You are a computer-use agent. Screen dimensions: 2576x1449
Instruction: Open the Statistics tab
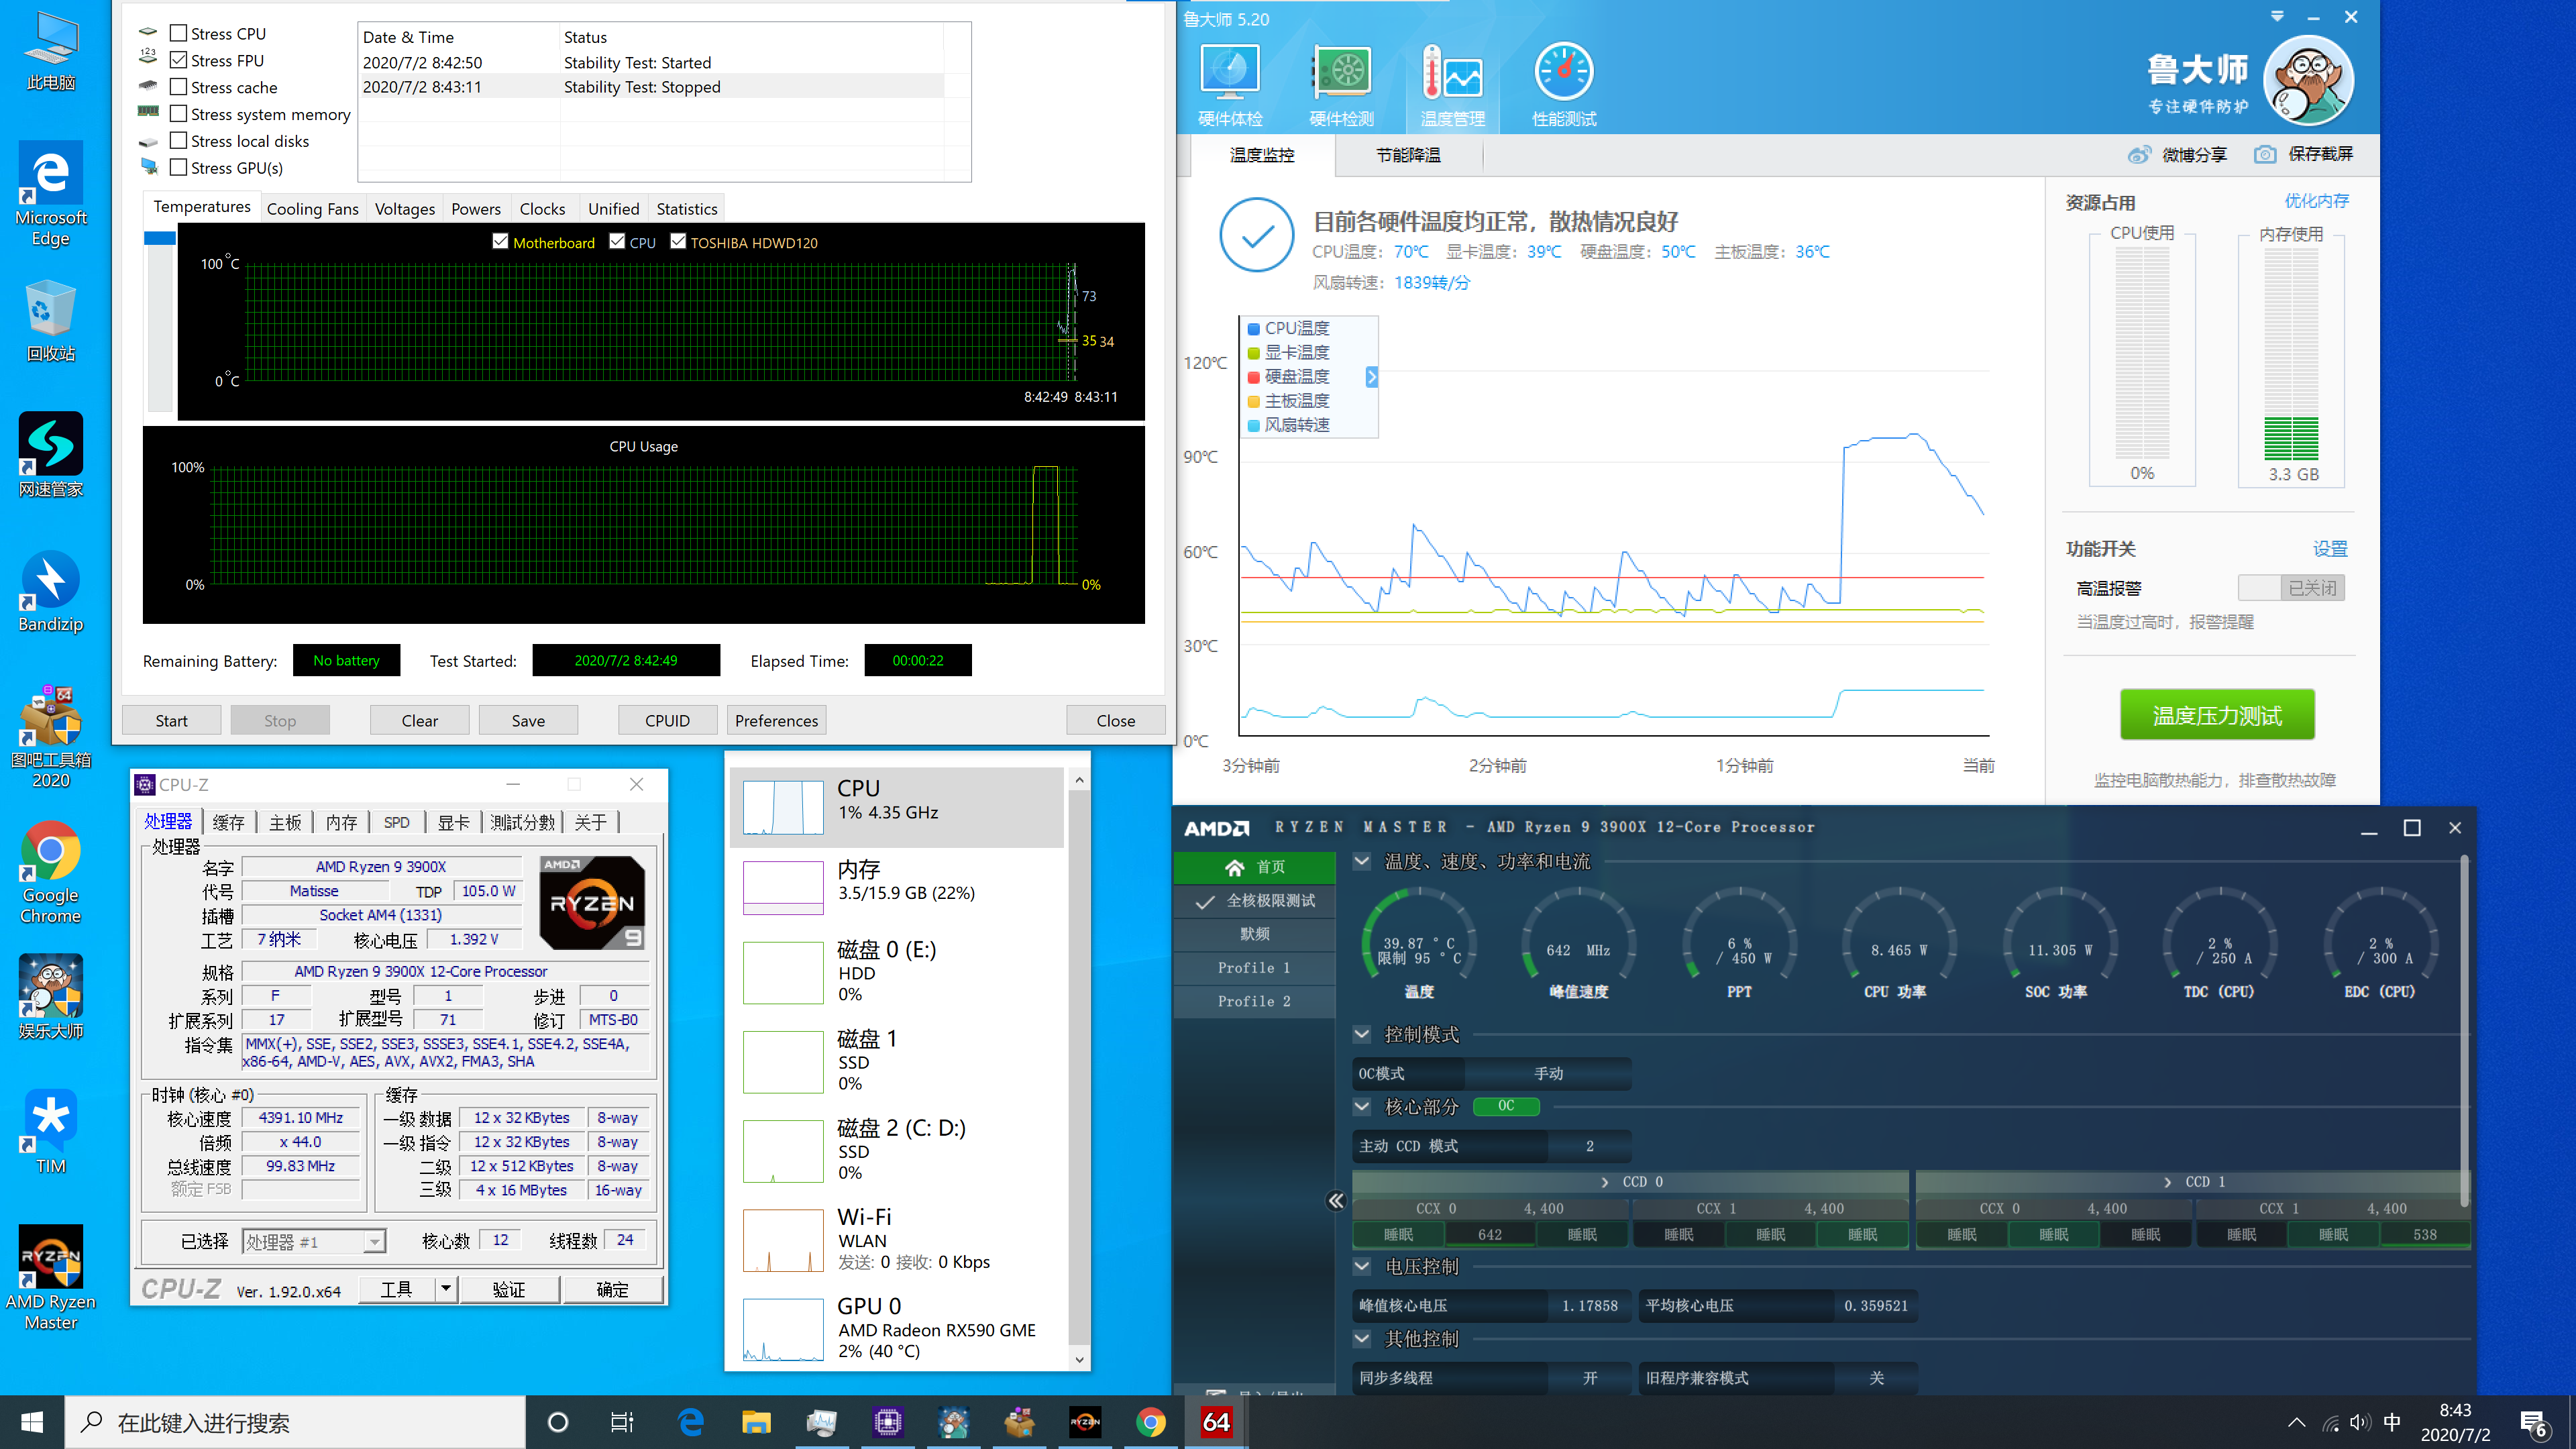pos(687,209)
